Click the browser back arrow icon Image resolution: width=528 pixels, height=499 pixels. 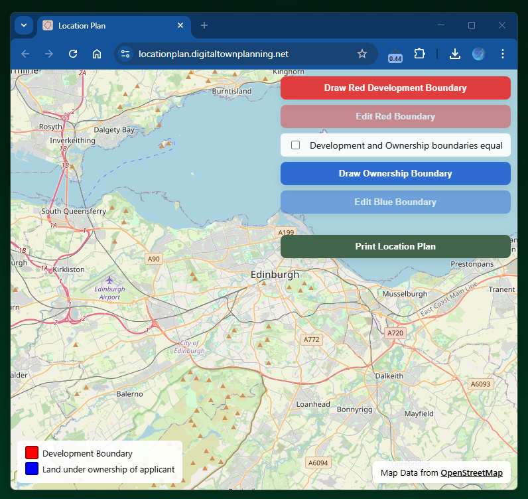point(25,54)
